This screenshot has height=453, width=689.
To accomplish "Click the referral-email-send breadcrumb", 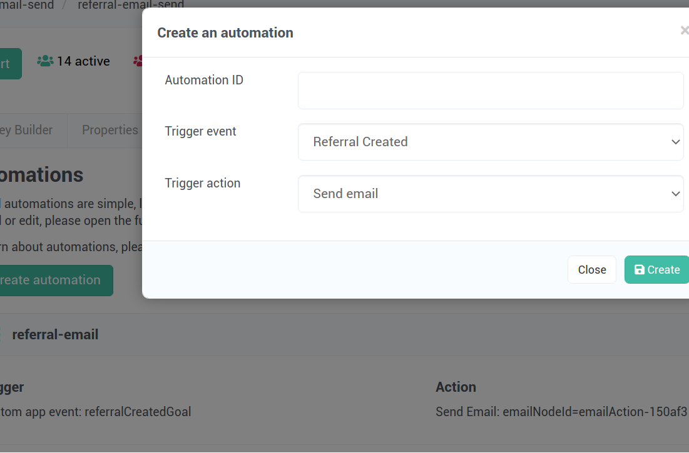I will [x=131, y=4].
